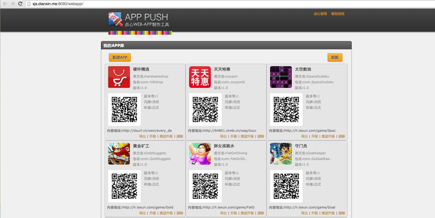Image resolution: width=435 pixels, height=218 pixels.
Task: Click the browser back arrow
Action: (x=5, y=4)
